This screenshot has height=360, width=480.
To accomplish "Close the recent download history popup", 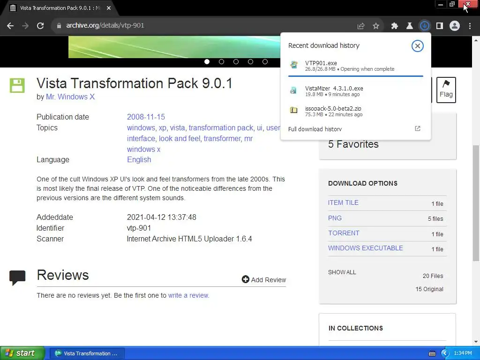I will point(417,46).
